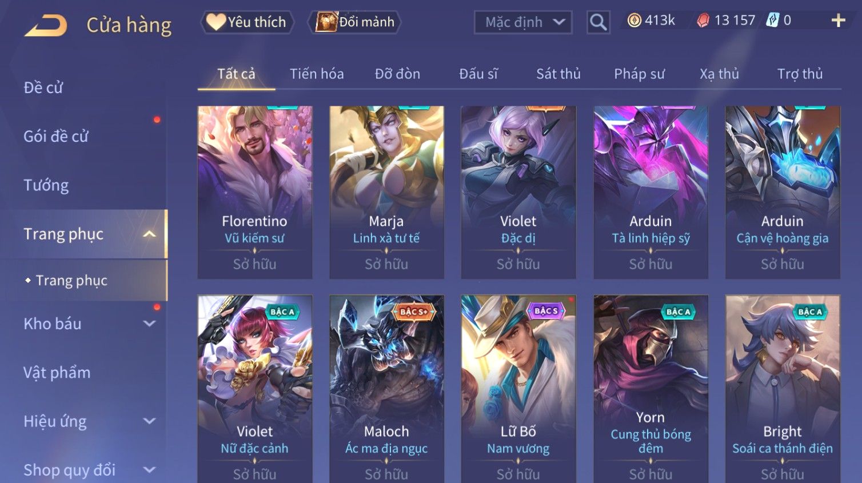Select the Maloch Ác ma địa ngục skin
The image size is (862, 483).
point(386,389)
